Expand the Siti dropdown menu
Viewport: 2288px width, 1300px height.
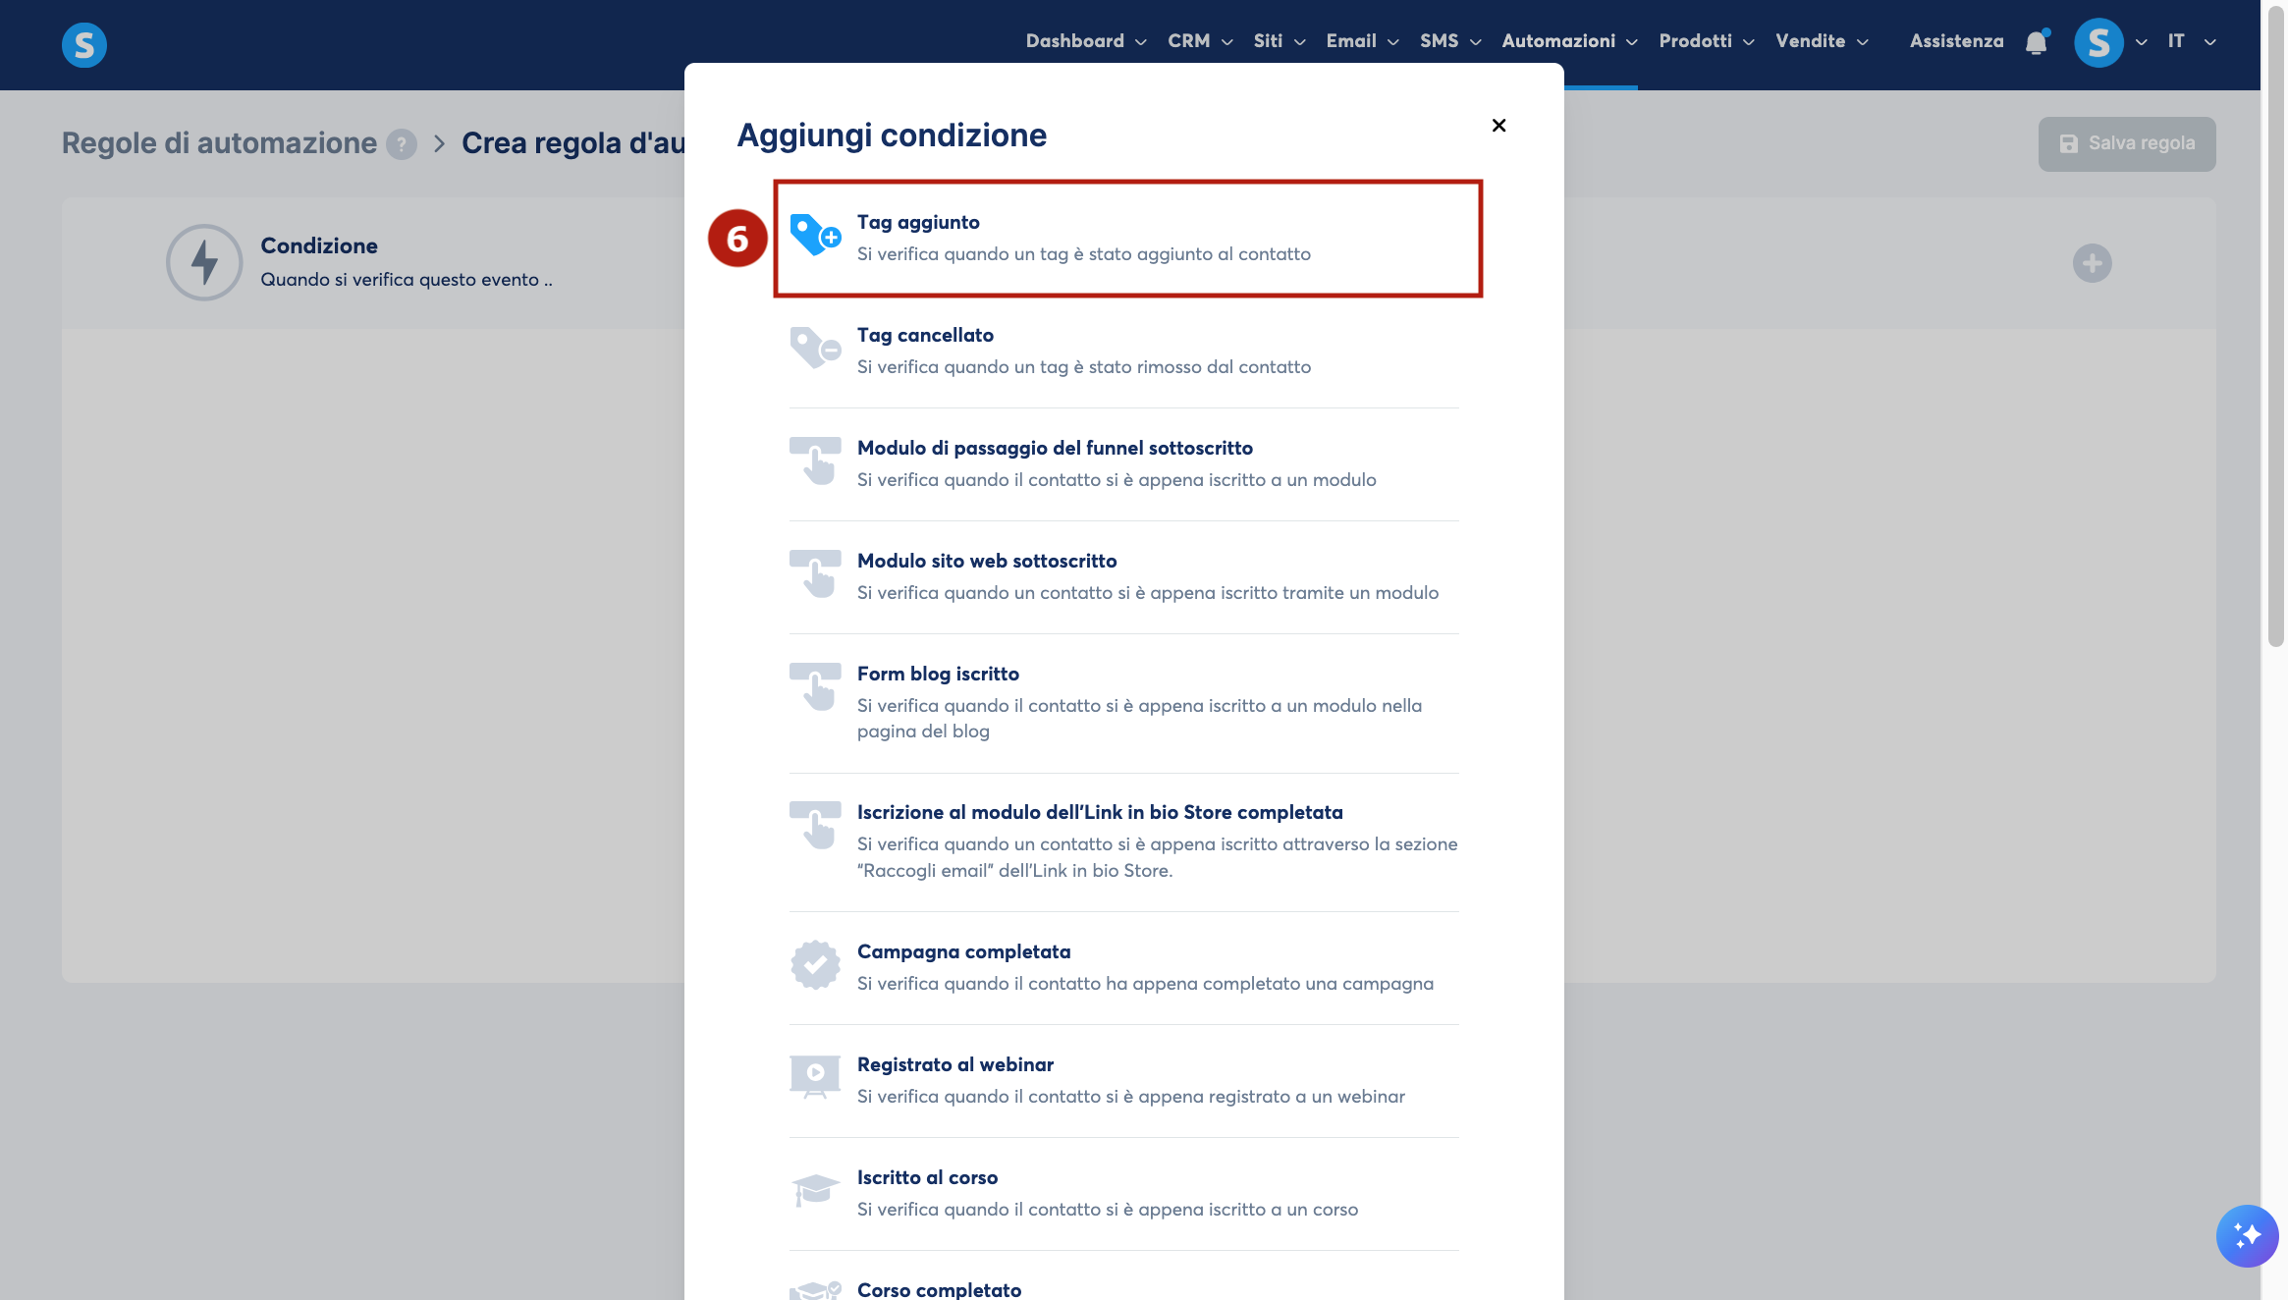pos(1280,41)
